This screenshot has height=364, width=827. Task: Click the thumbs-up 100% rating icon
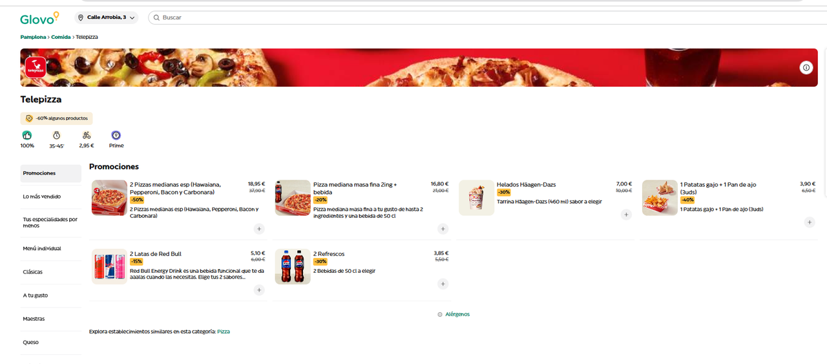click(27, 135)
